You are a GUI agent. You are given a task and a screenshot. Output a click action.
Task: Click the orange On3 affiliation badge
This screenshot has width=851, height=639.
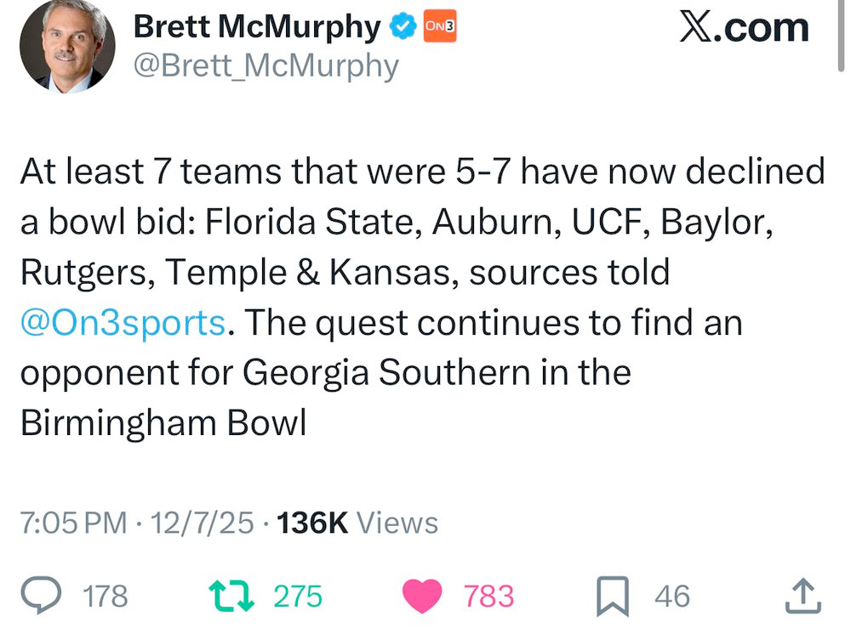point(439,28)
